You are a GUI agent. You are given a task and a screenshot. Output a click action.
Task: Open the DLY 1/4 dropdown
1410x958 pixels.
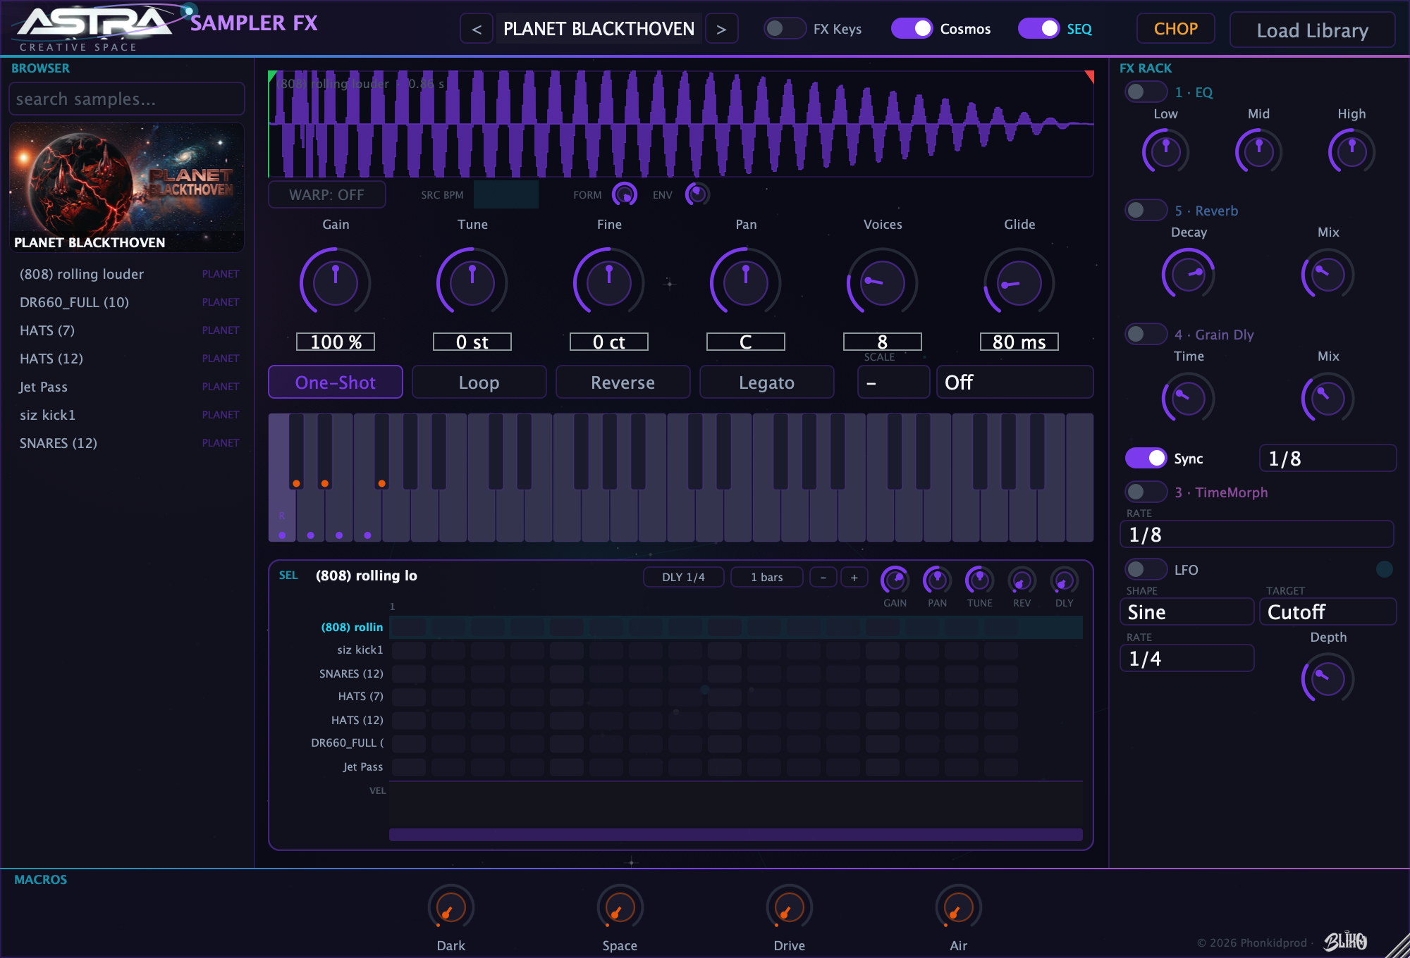[x=684, y=577]
